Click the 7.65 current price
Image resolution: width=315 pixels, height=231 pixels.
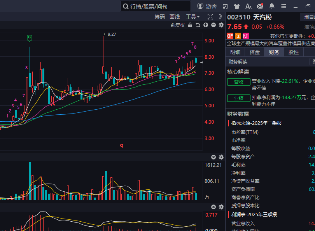tap(234, 27)
